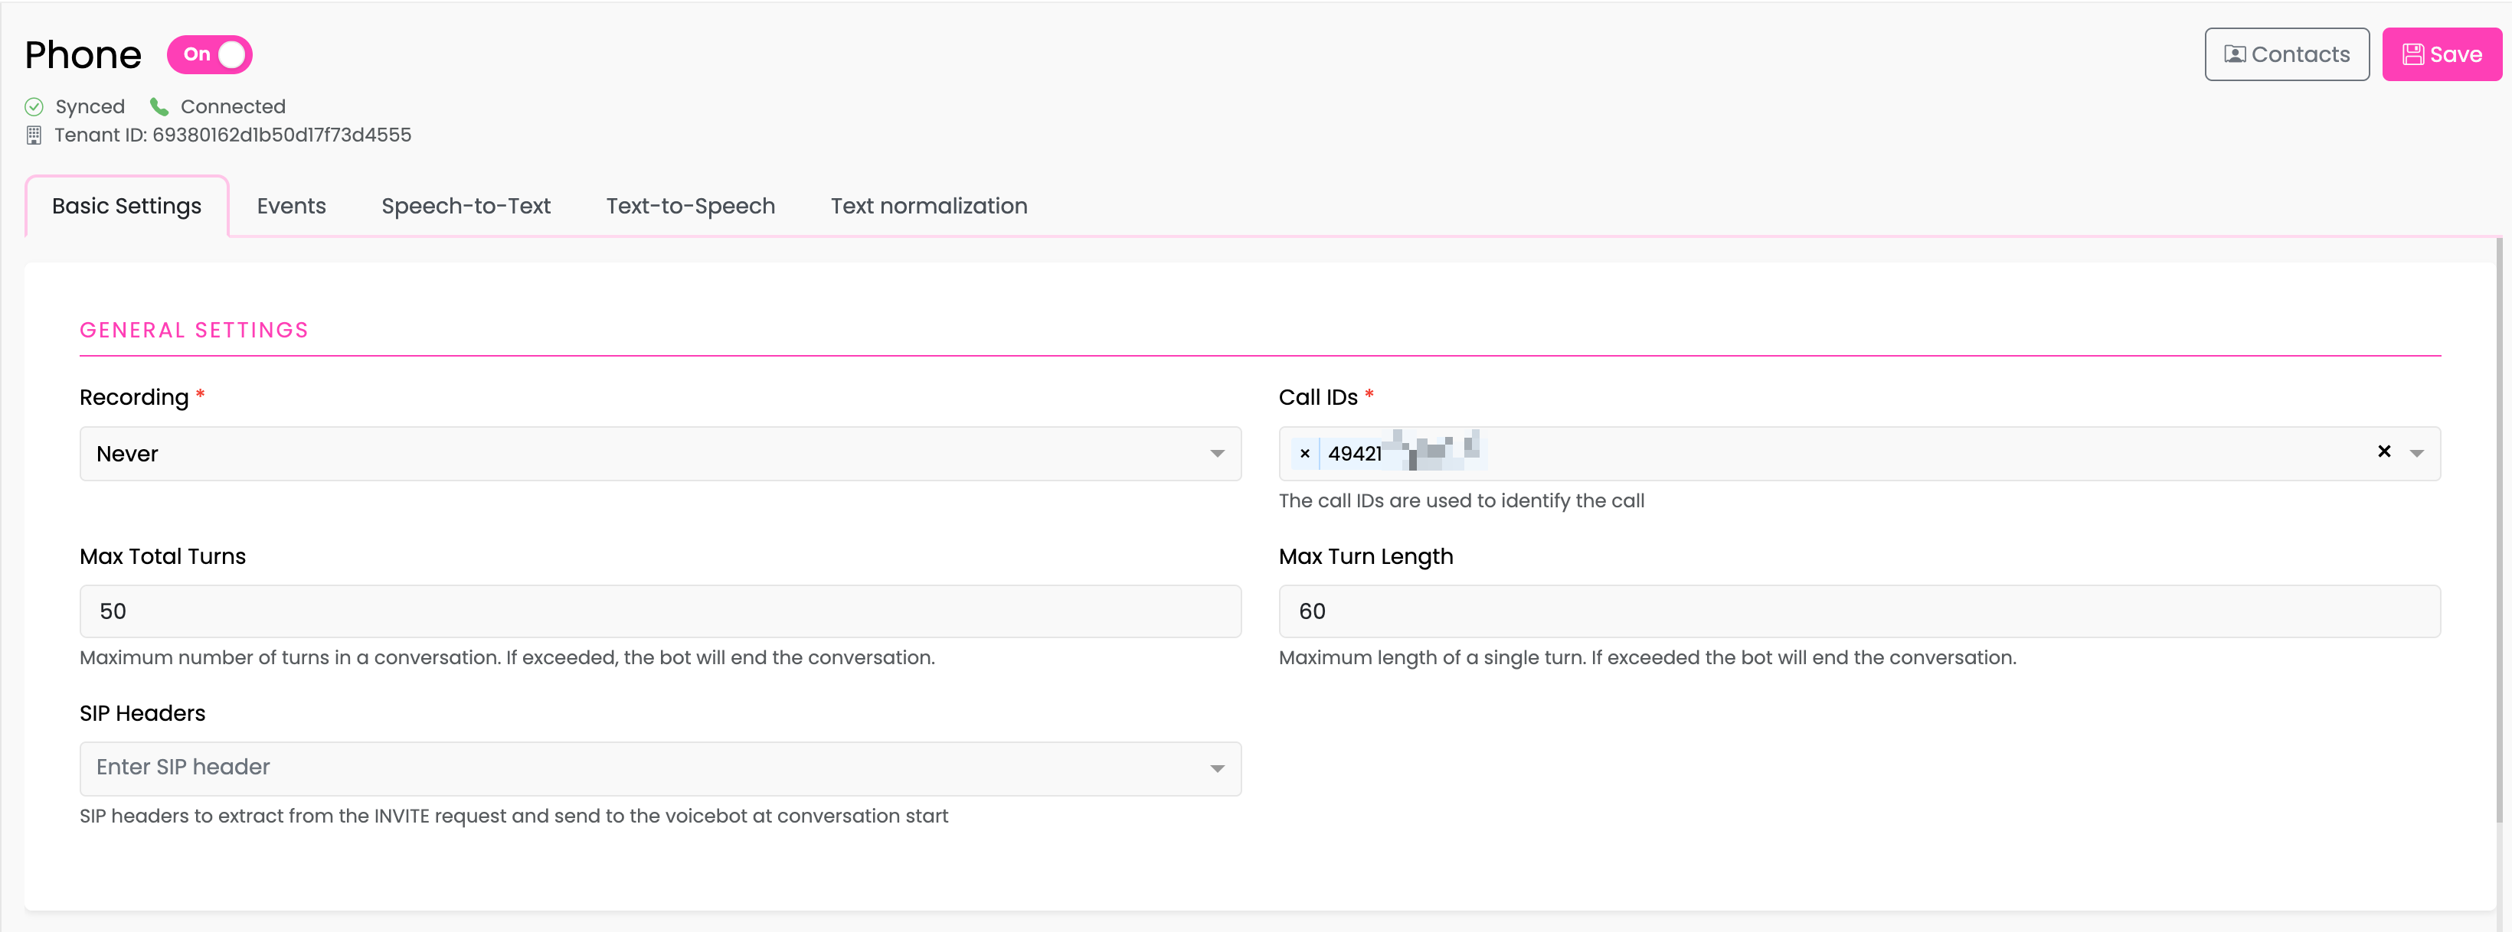Click the Max Turn Length label
The height and width of the screenshot is (932, 2512).
click(x=1366, y=557)
